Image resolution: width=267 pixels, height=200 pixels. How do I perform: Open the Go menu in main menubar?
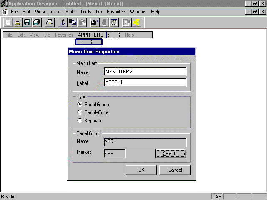[99, 12]
